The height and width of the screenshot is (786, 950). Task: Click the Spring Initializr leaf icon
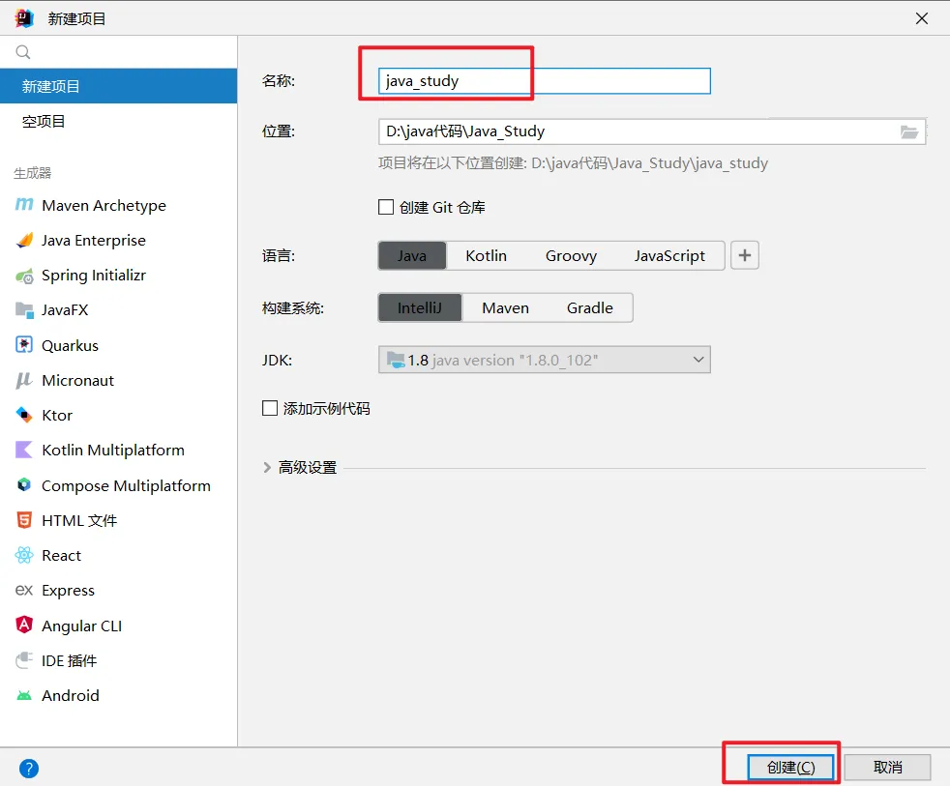24,277
